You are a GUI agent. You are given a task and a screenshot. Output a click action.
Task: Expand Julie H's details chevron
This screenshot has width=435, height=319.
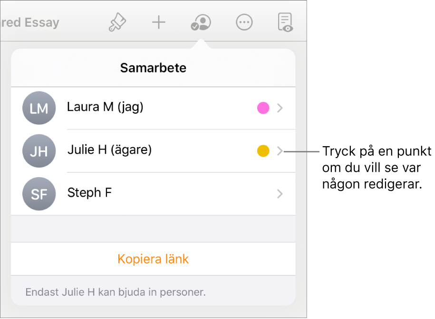pyautogui.click(x=280, y=151)
